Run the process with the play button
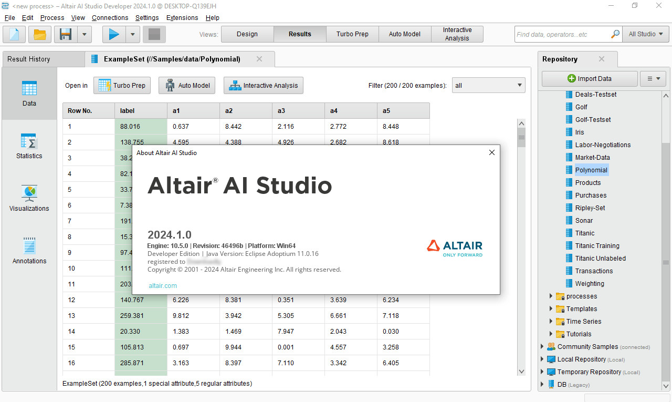672x402 pixels. (x=114, y=34)
